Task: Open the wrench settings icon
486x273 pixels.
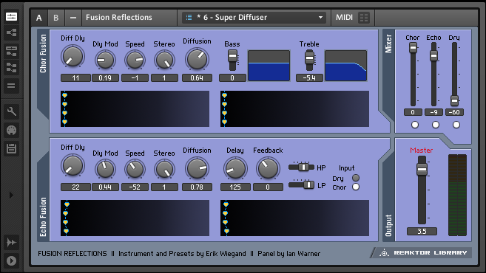Action: tap(12, 111)
